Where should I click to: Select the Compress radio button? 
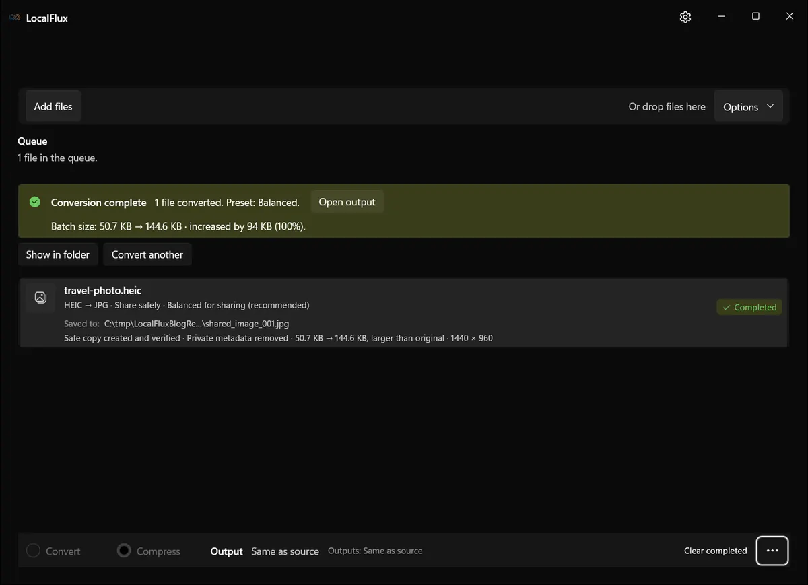(x=124, y=551)
